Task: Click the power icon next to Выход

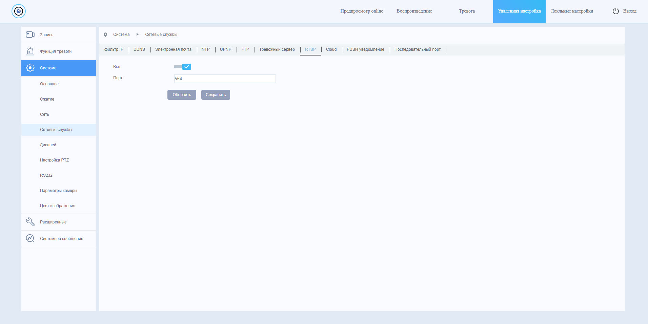Action: (x=616, y=11)
